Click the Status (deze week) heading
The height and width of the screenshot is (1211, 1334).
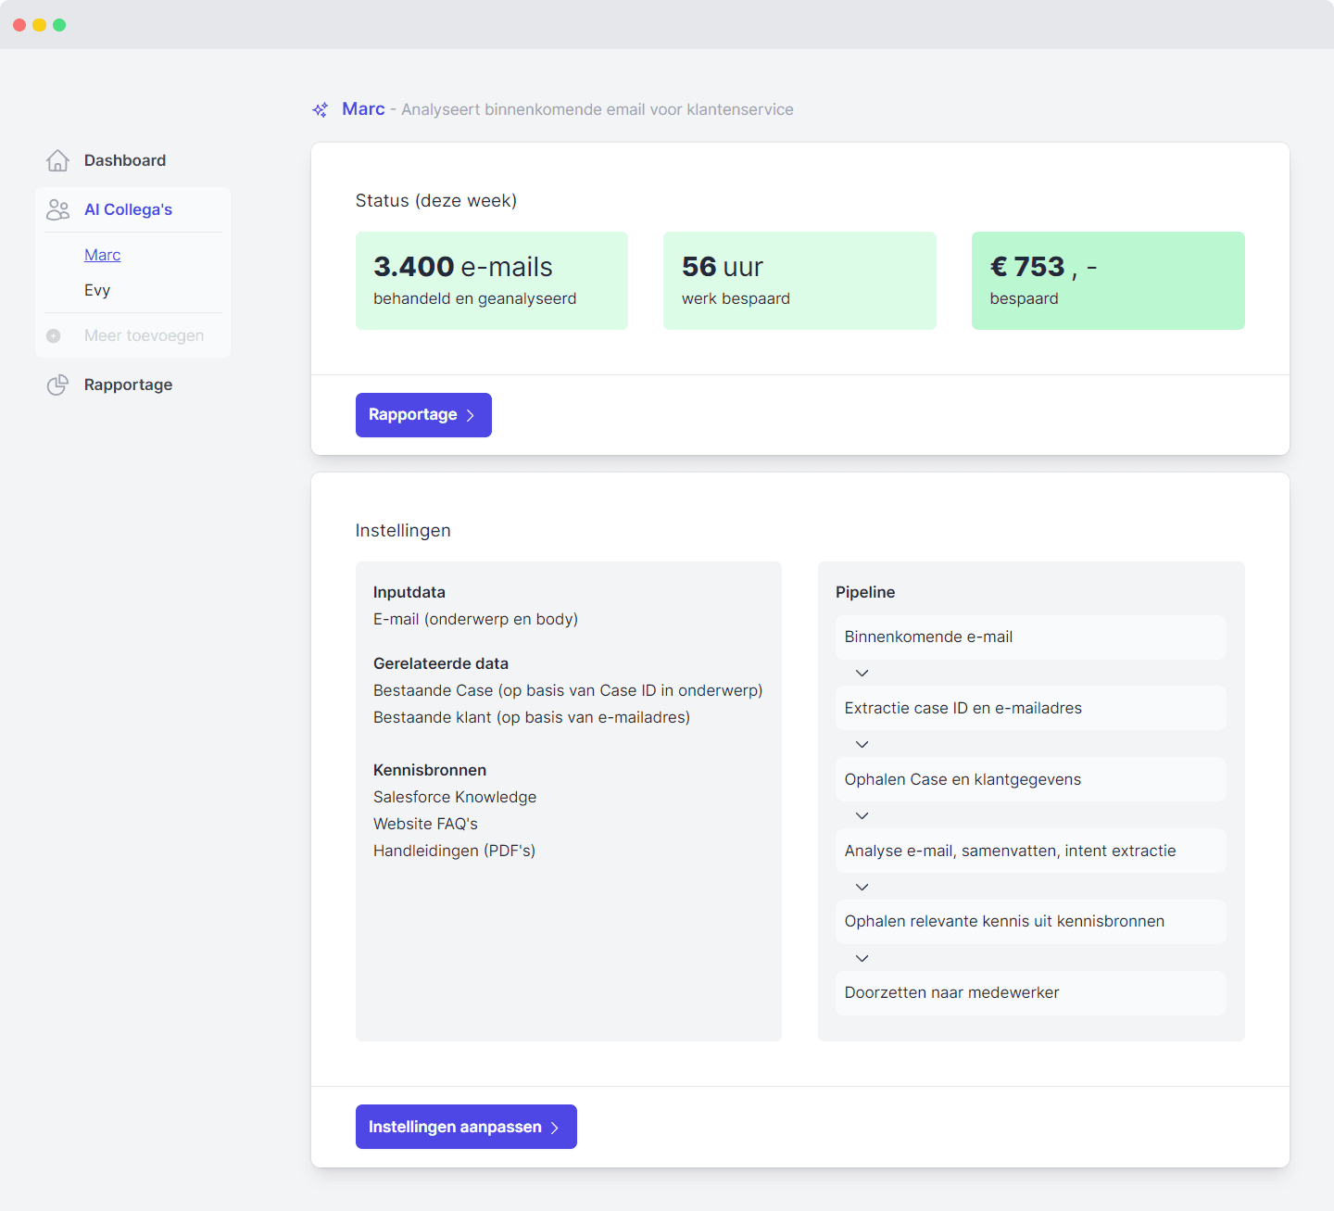click(x=436, y=201)
